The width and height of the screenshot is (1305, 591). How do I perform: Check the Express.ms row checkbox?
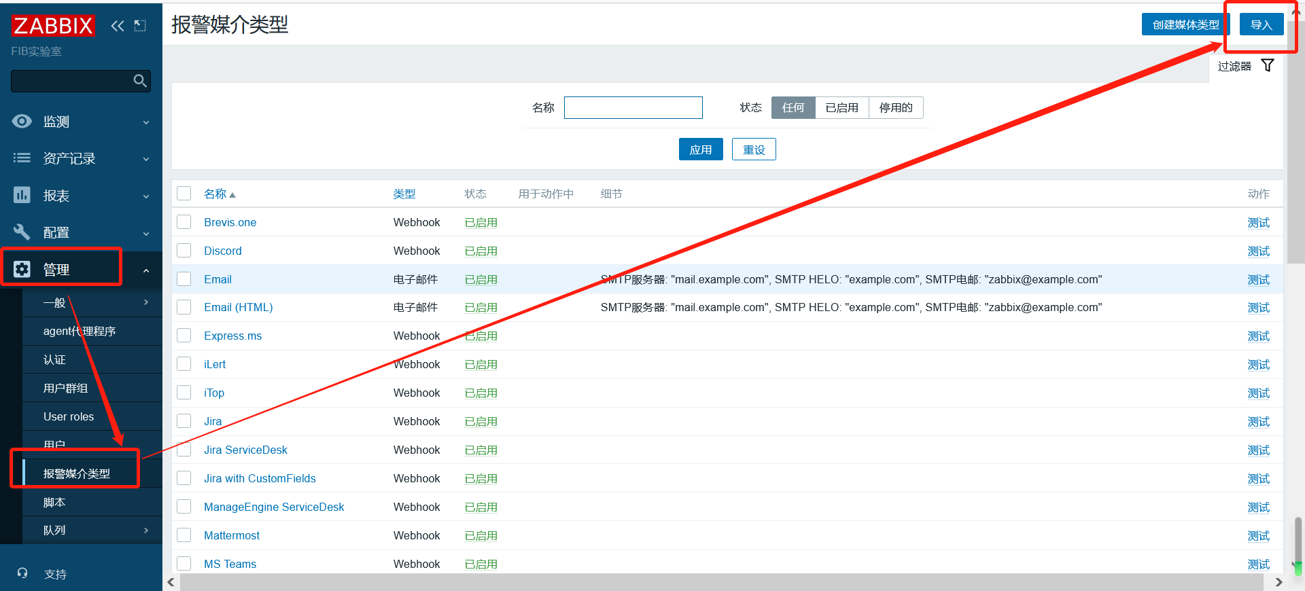(184, 335)
